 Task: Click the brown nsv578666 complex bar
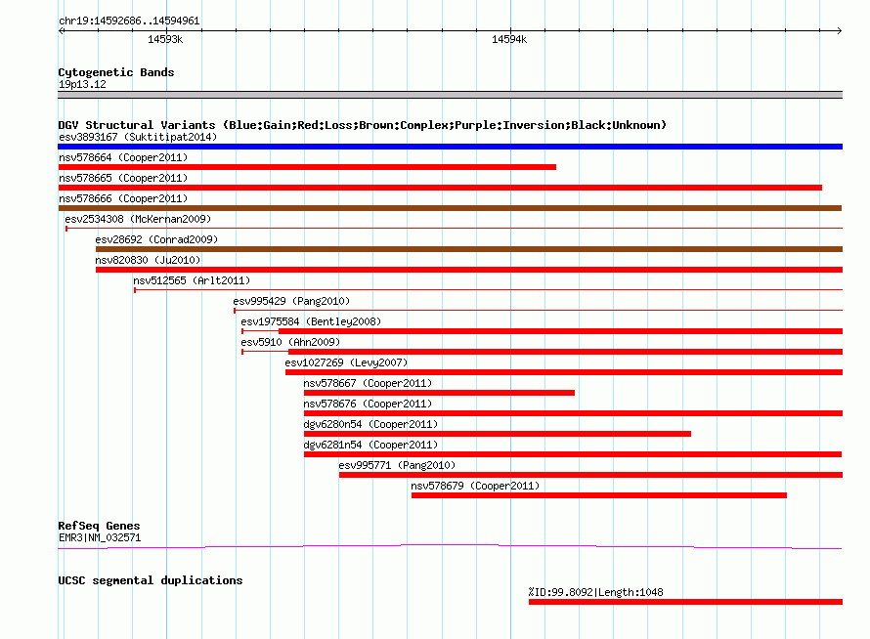point(450,208)
